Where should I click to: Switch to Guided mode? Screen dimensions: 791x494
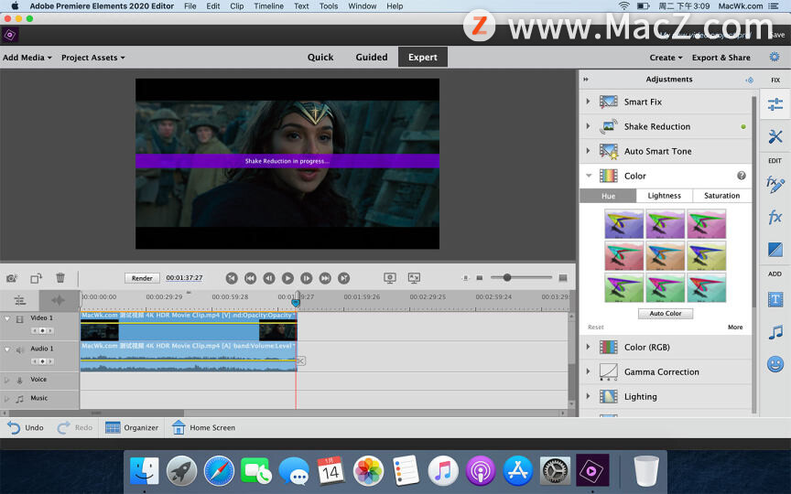tap(372, 57)
